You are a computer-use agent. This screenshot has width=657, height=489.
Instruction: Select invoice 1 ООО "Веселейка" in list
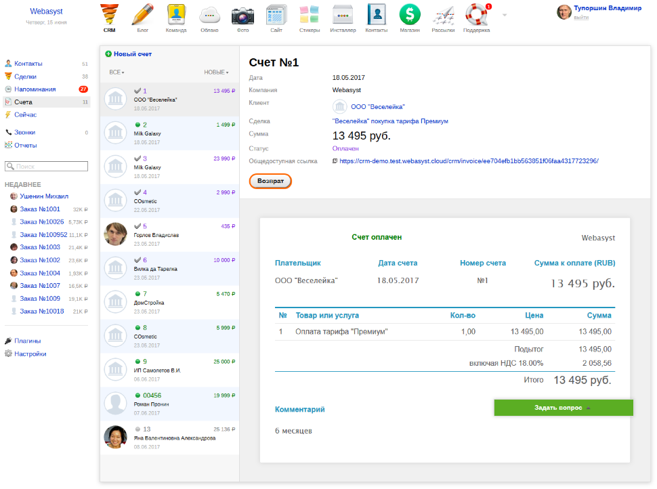coord(170,100)
